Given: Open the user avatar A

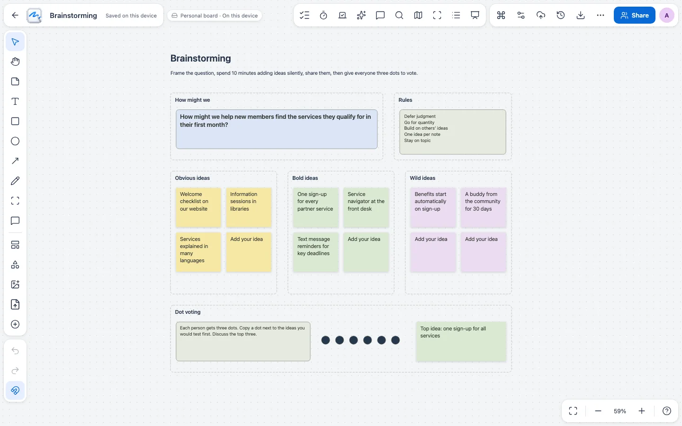Looking at the screenshot, I should 667,15.
